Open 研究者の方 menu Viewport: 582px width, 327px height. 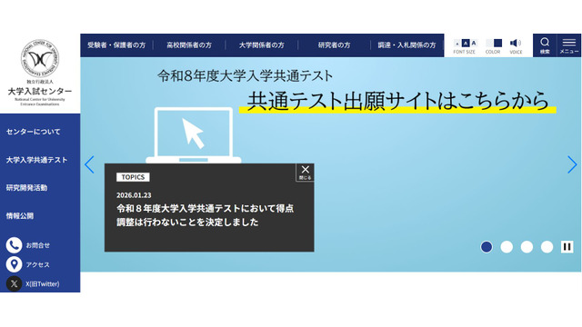click(x=334, y=45)
